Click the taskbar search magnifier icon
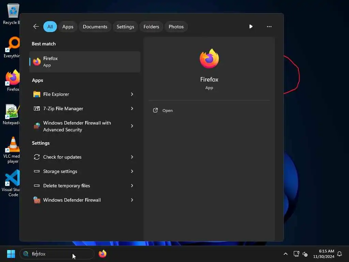349x262 pixels. click(x=26, y=254)
